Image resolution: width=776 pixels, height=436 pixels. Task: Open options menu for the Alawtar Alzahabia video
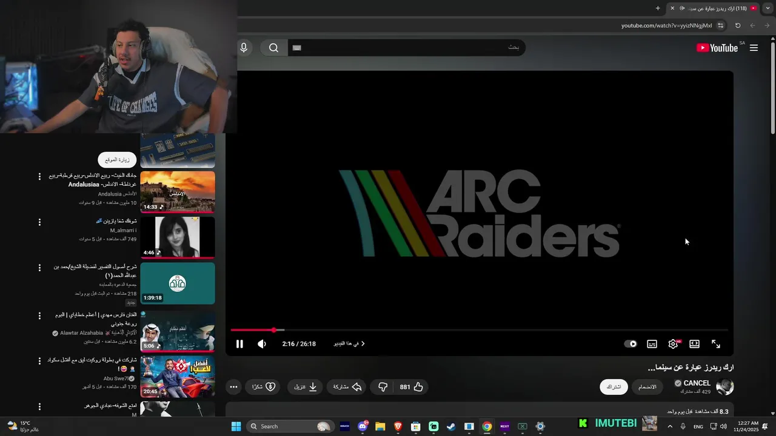(39, 315)
